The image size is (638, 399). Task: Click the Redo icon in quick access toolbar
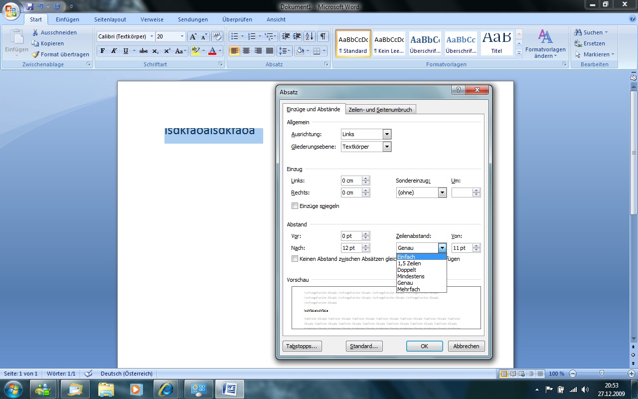coord(56,6)
